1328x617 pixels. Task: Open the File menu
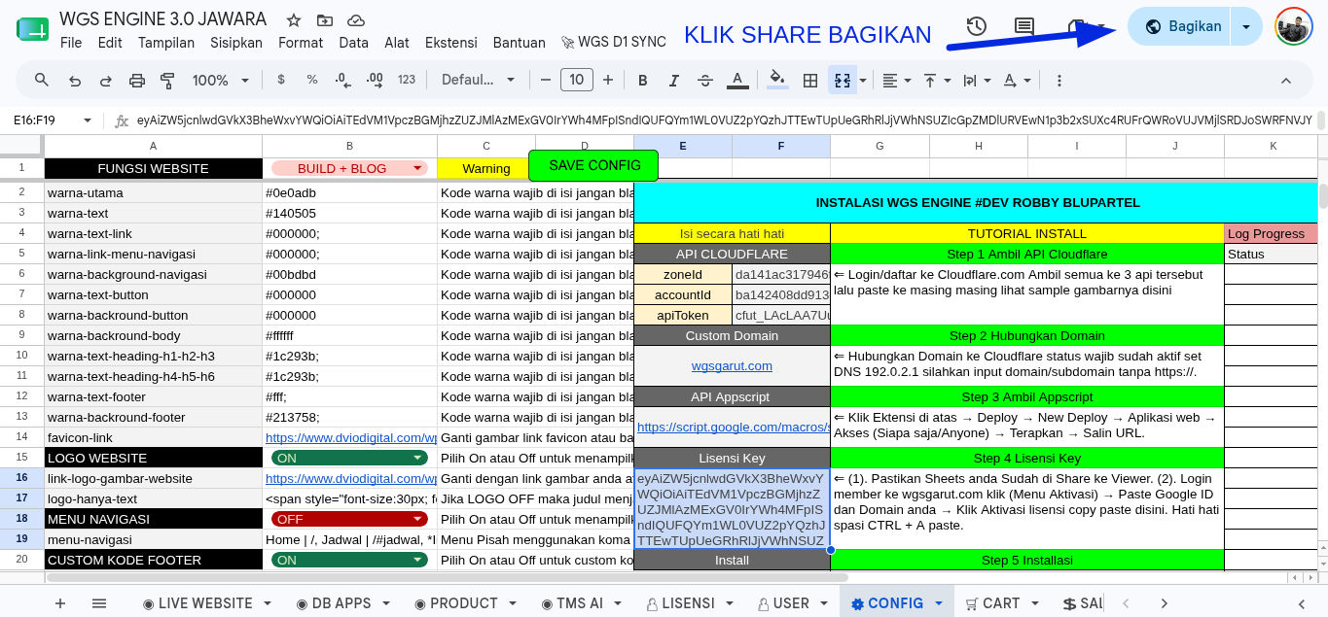[x=71, y=43]
